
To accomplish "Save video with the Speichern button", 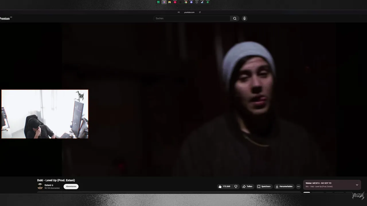I will coord(264,186).
